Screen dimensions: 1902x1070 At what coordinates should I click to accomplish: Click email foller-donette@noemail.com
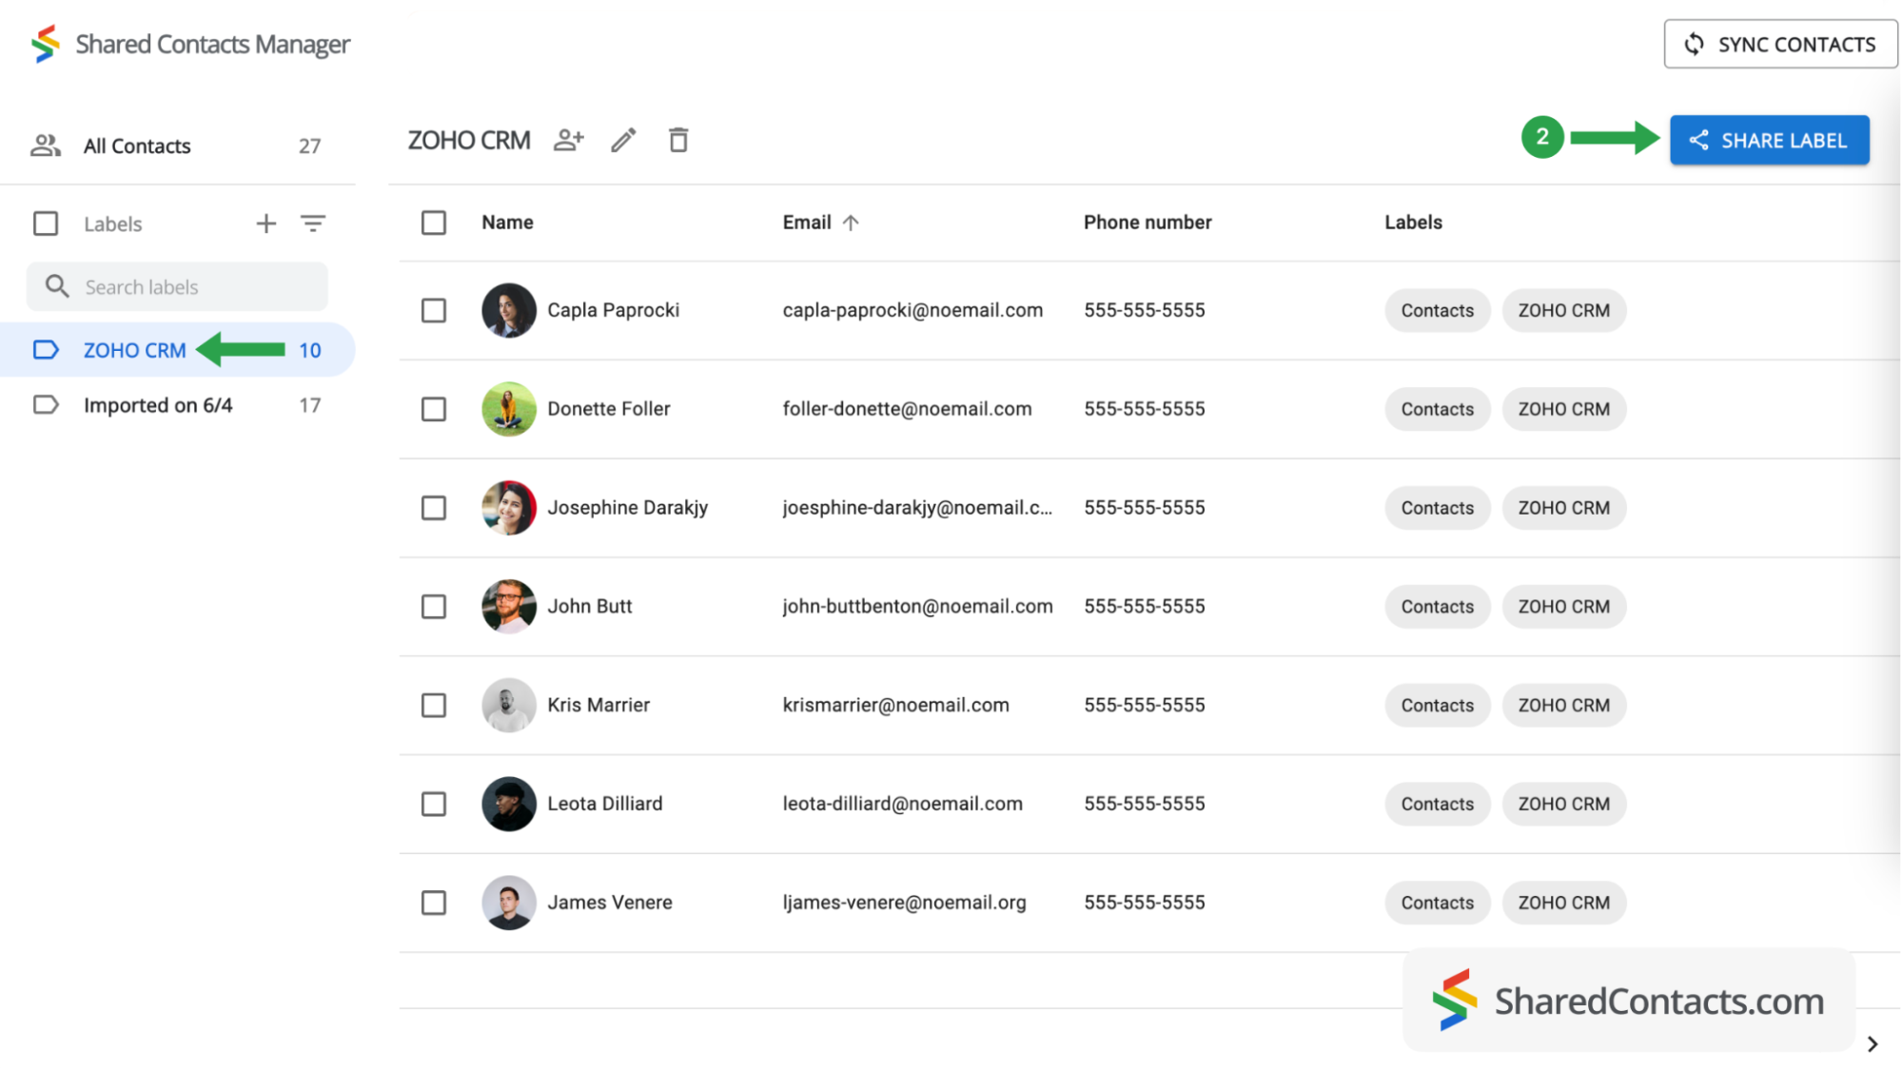(x=907, y=409)
